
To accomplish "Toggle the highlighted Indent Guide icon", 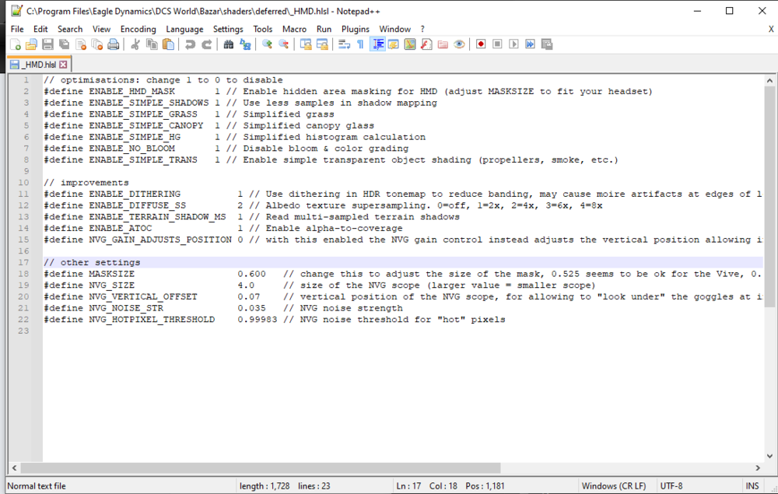I will 377,44.
